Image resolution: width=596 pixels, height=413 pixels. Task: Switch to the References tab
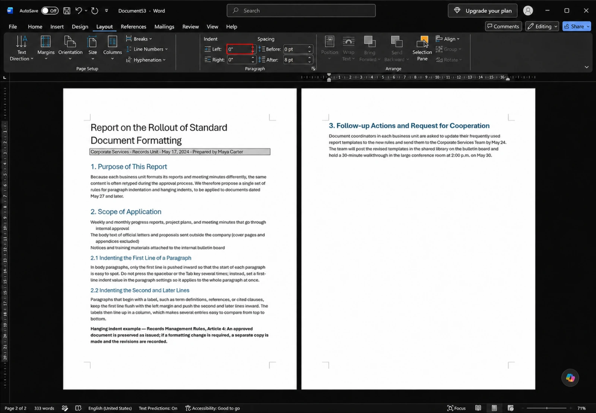tap(133, 26)
